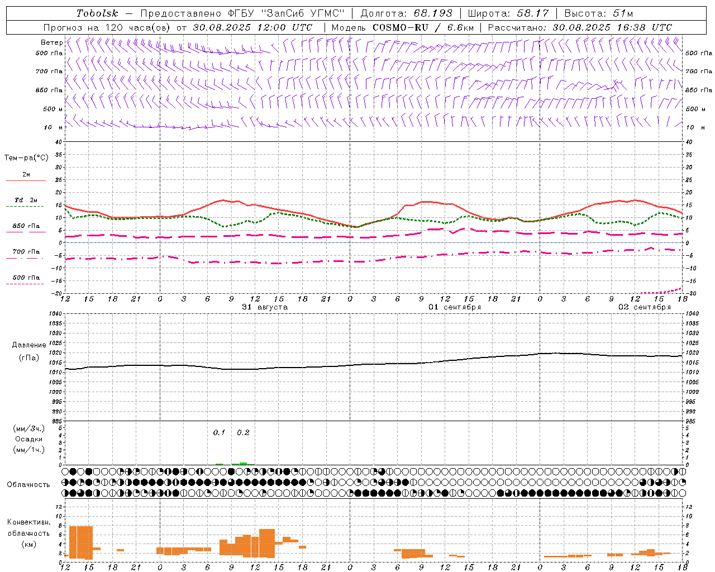Click the '(мм/3ч.)' precipitation unit label
715x572 pixels.
pyautogui.click(x=28, y=428)
